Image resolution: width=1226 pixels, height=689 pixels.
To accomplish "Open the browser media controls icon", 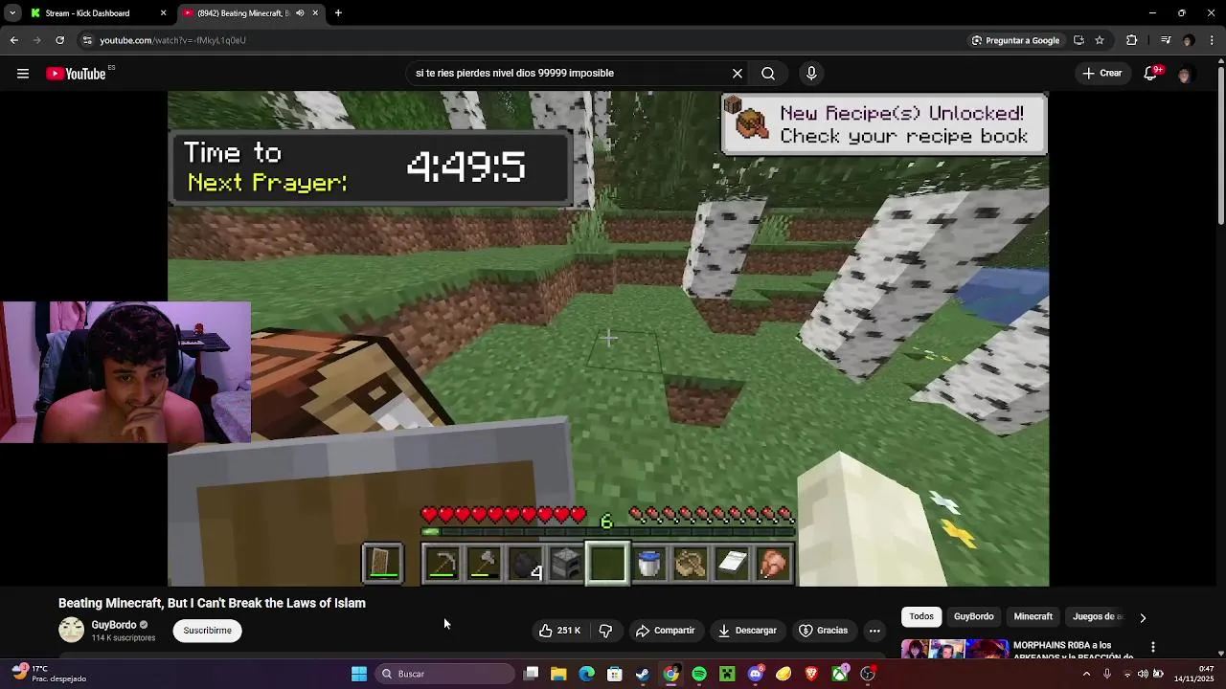I will click(1166, 40).
